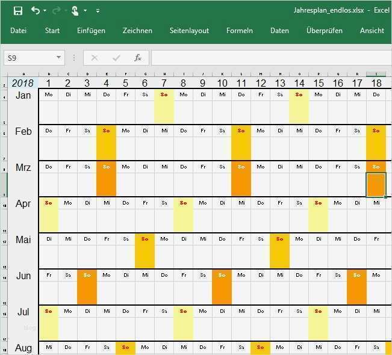Select the Feb month label cell
392x355 pixels.
[x=23, y=131]
